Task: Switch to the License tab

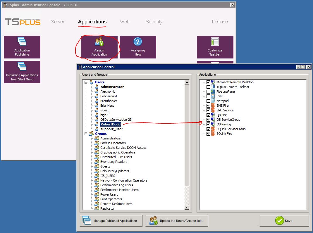Action: point(220,22)
